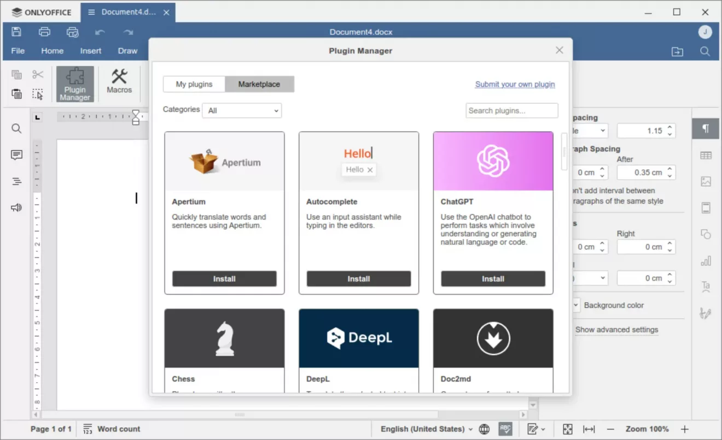This screenshot has width=722, height=440.
Task: Install the Apertium plugin
Action: coord(224,278)
